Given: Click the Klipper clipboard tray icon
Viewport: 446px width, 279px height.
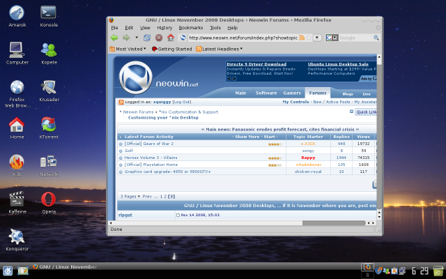Looking at the screenshot, I should point(394,271).
